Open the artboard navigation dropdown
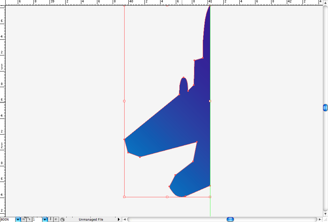The image size is (328, 222). point(45,220)
